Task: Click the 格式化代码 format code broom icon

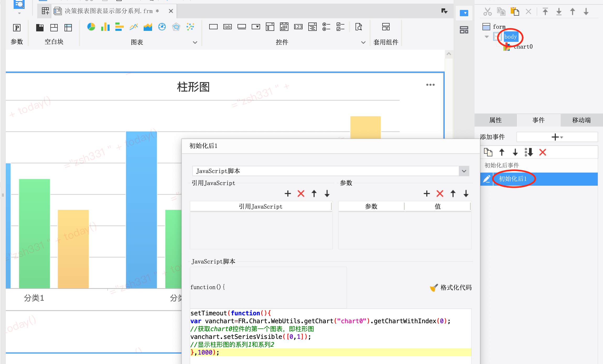Action: click(434, 288)
